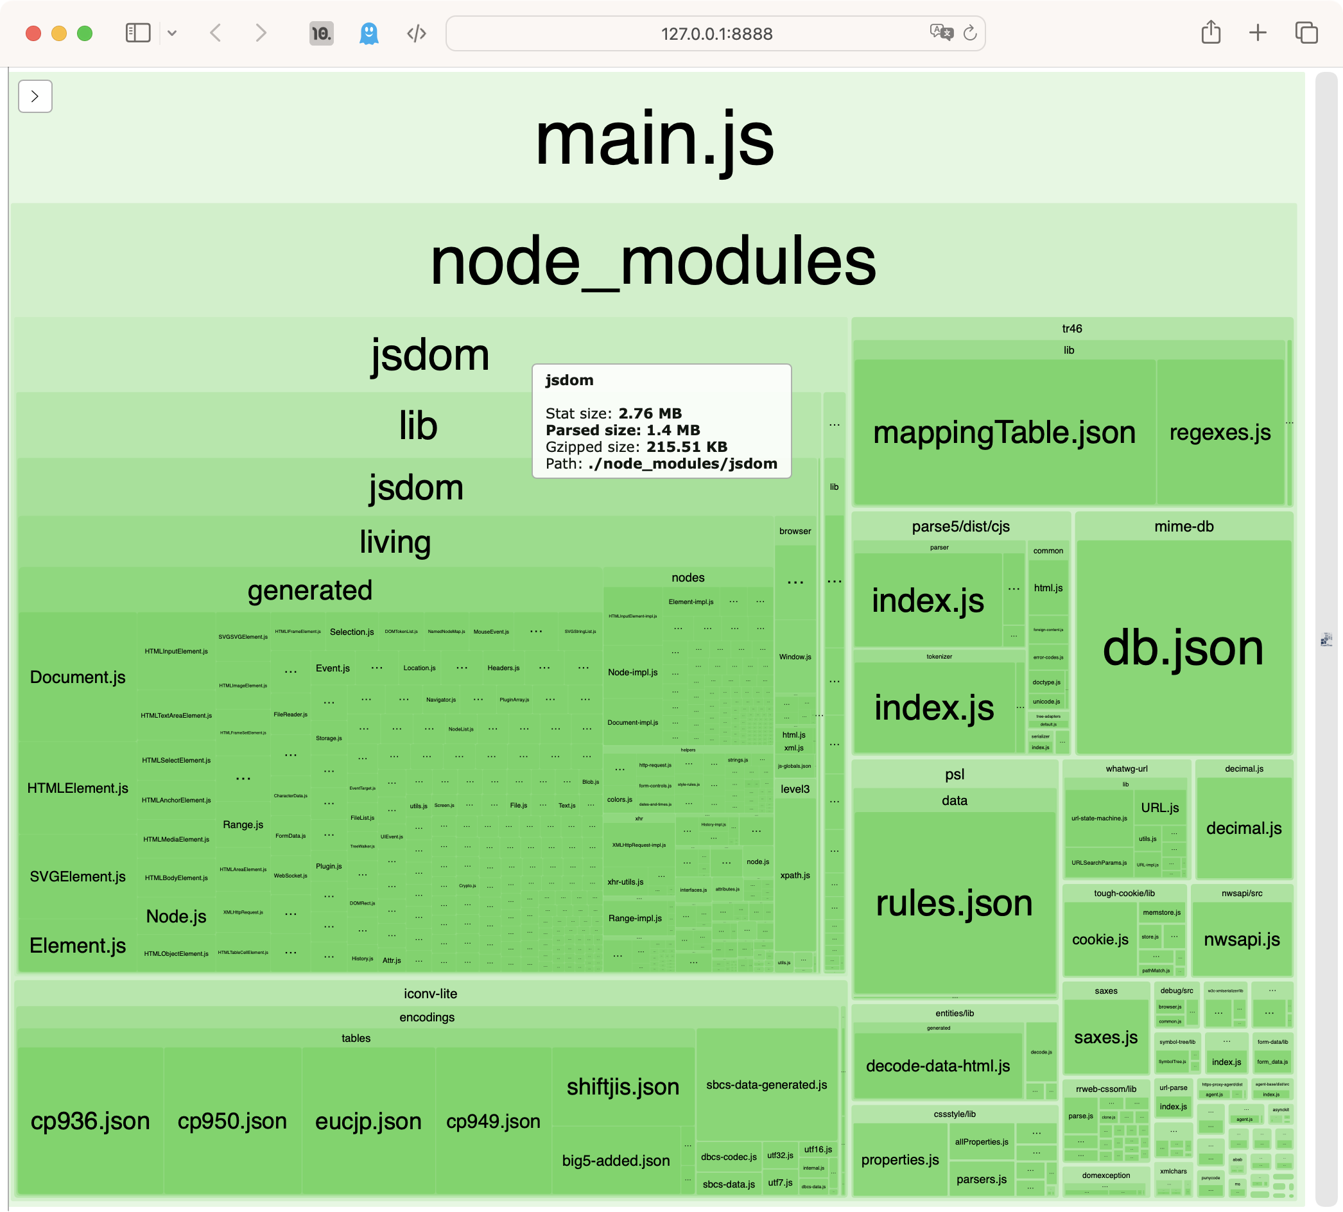Open a new tab with the plus icon
This screenshot has height=1212, width=1343.
coord(1258,32)
